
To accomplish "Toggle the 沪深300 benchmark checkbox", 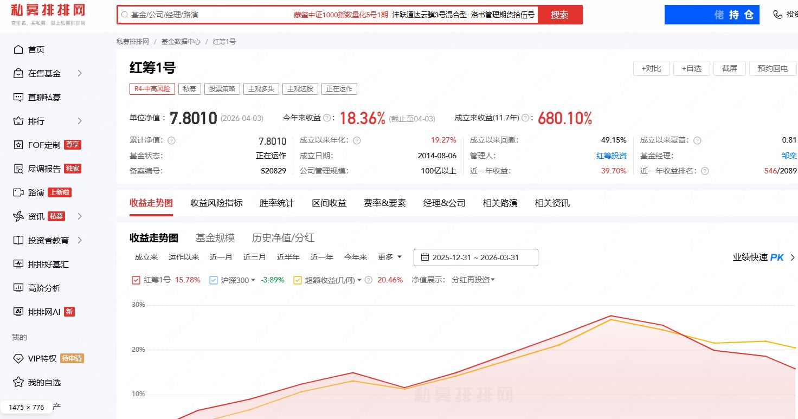I will point(213,280).
